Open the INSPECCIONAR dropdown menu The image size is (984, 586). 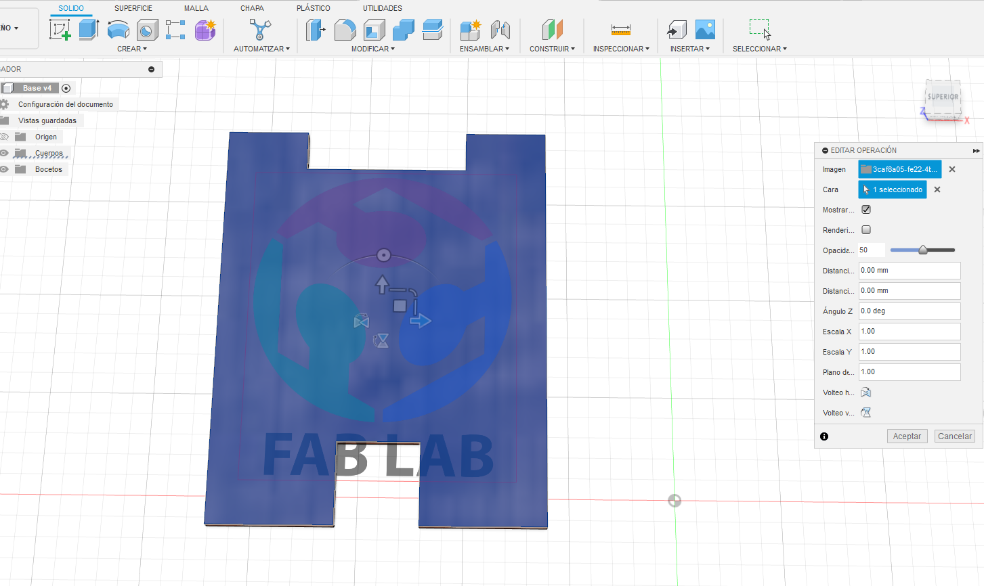(x=621, y=49)
